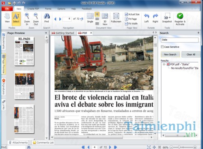Open the Comments List bottom tab
Image resolution: width=203 pixels, height=149 pixels.
pyautogui.click(x=43, y=143)
